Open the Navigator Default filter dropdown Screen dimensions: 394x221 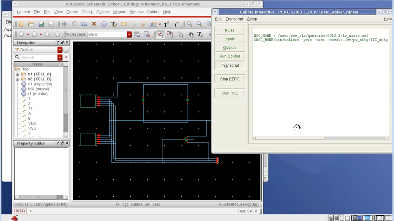60,50
